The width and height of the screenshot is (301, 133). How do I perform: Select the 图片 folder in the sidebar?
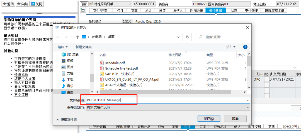67,67
